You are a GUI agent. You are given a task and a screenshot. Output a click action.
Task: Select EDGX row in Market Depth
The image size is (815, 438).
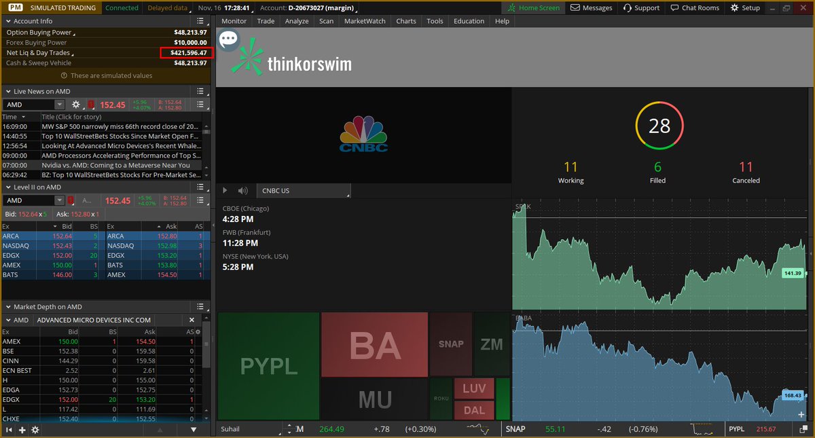pyautogui.click(x=102, y=400)
